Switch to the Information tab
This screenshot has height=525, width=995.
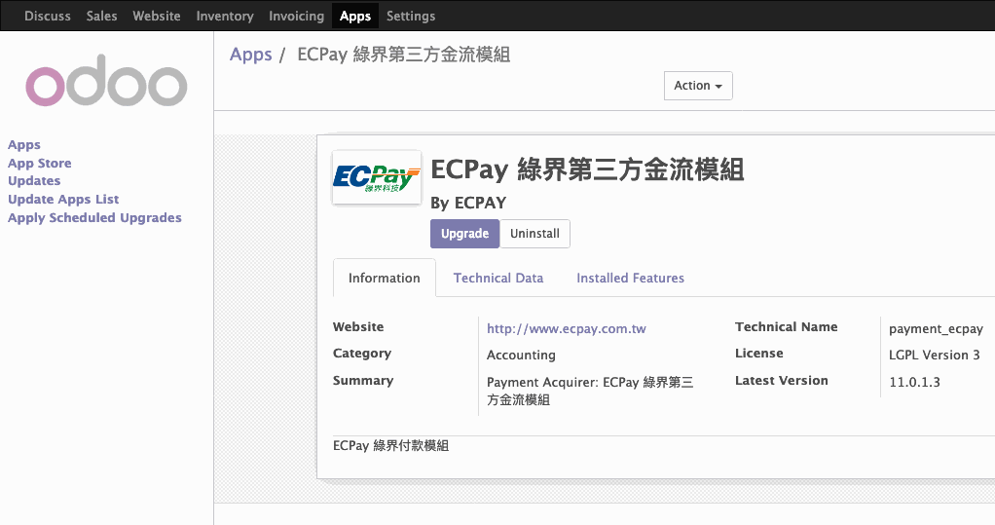click(x=385, y=278)
